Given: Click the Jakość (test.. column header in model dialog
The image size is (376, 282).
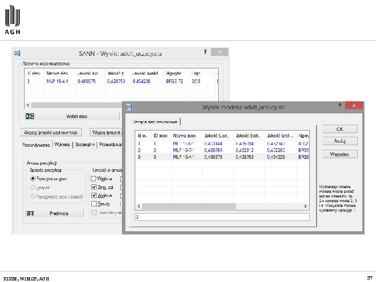Looking at the screenshot, I should pos(248,136).
